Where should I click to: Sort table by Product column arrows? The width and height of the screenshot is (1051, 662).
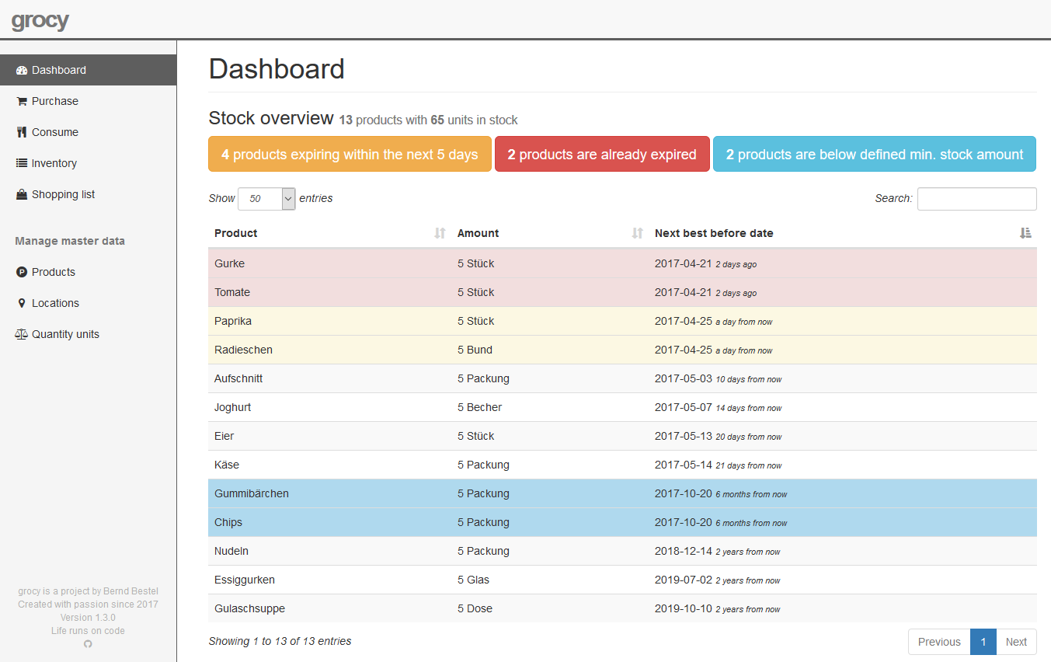point(440,233)
